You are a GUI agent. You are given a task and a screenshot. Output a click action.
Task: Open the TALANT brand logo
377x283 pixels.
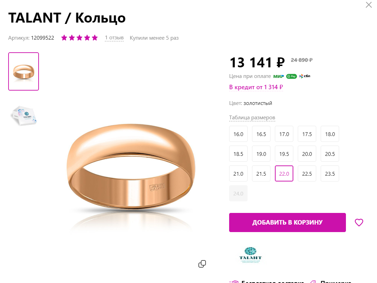point(251,255)
